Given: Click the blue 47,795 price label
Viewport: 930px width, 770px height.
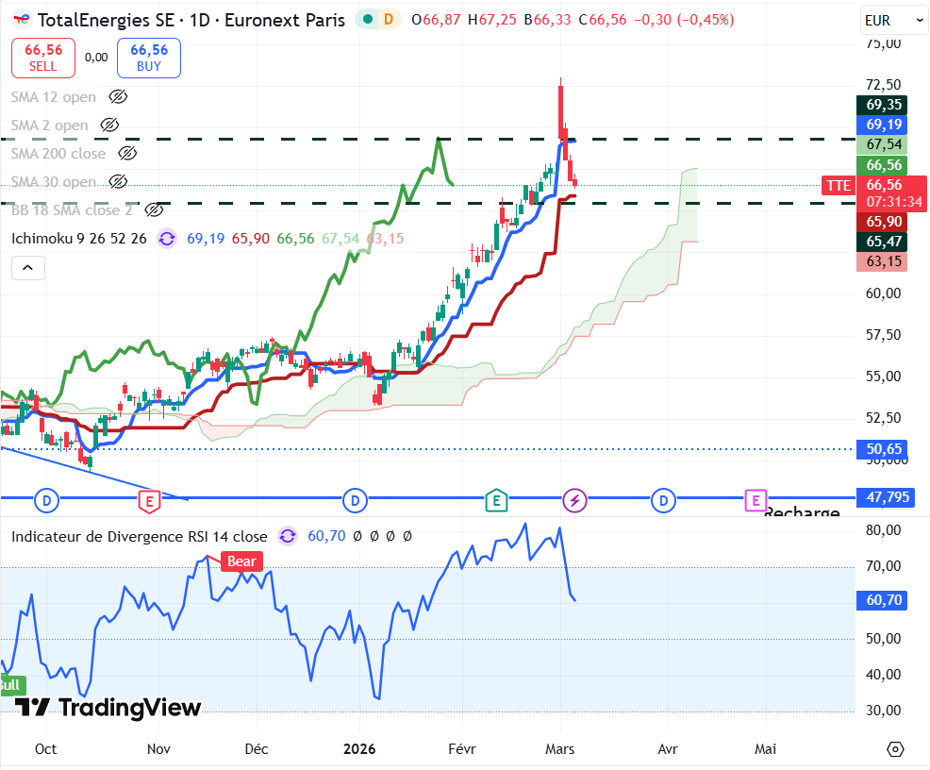Looking at the screenshot, I should 883,497.
